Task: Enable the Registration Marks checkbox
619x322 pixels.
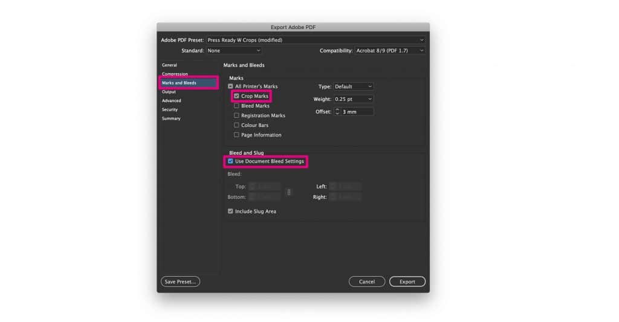Action: coord(236,115)
